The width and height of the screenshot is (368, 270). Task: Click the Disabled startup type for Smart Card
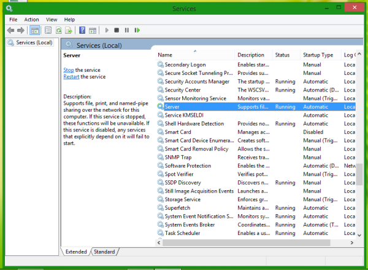(313, 132)
